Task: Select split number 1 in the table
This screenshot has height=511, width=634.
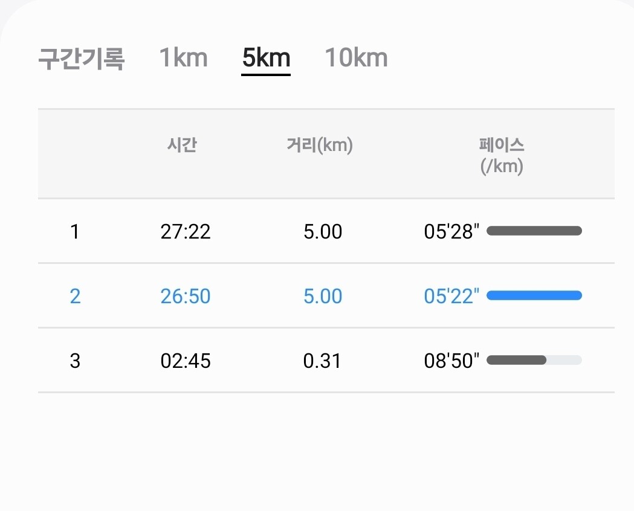Action: coord(74,231)
